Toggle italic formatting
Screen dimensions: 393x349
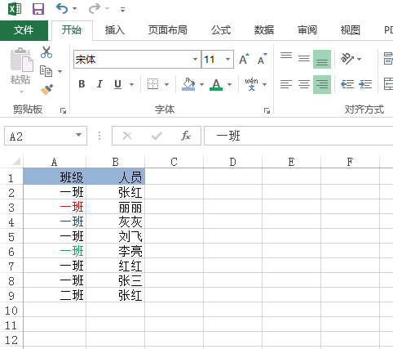(x=99, y=84)
